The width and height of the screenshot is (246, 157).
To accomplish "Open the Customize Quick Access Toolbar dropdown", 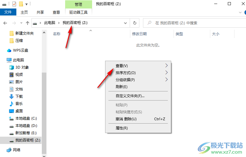I will [x=27, y=4].
